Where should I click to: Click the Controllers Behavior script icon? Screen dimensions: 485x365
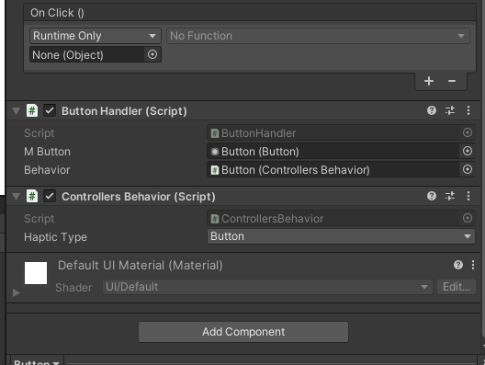point(32,196)
